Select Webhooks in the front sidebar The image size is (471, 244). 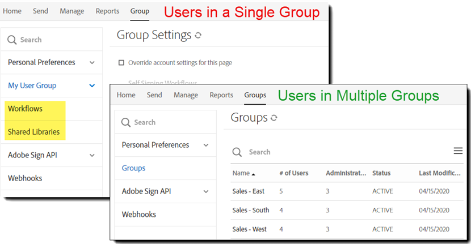pyautogui.click(x=139, y=215)
